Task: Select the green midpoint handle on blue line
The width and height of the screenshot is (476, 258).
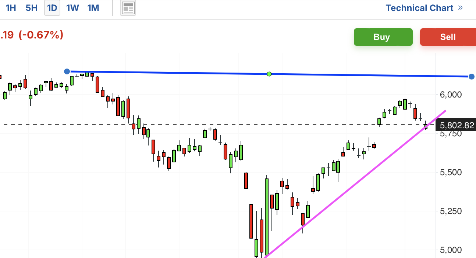Action: click(x=269, y=74)
